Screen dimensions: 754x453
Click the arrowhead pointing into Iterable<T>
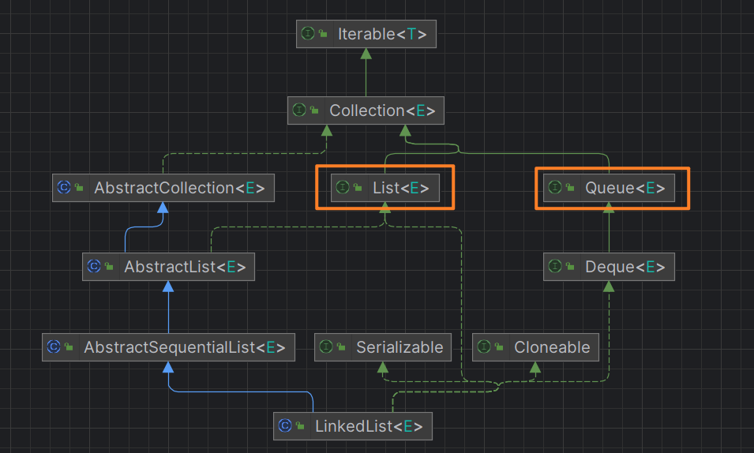tap(366, 54)
